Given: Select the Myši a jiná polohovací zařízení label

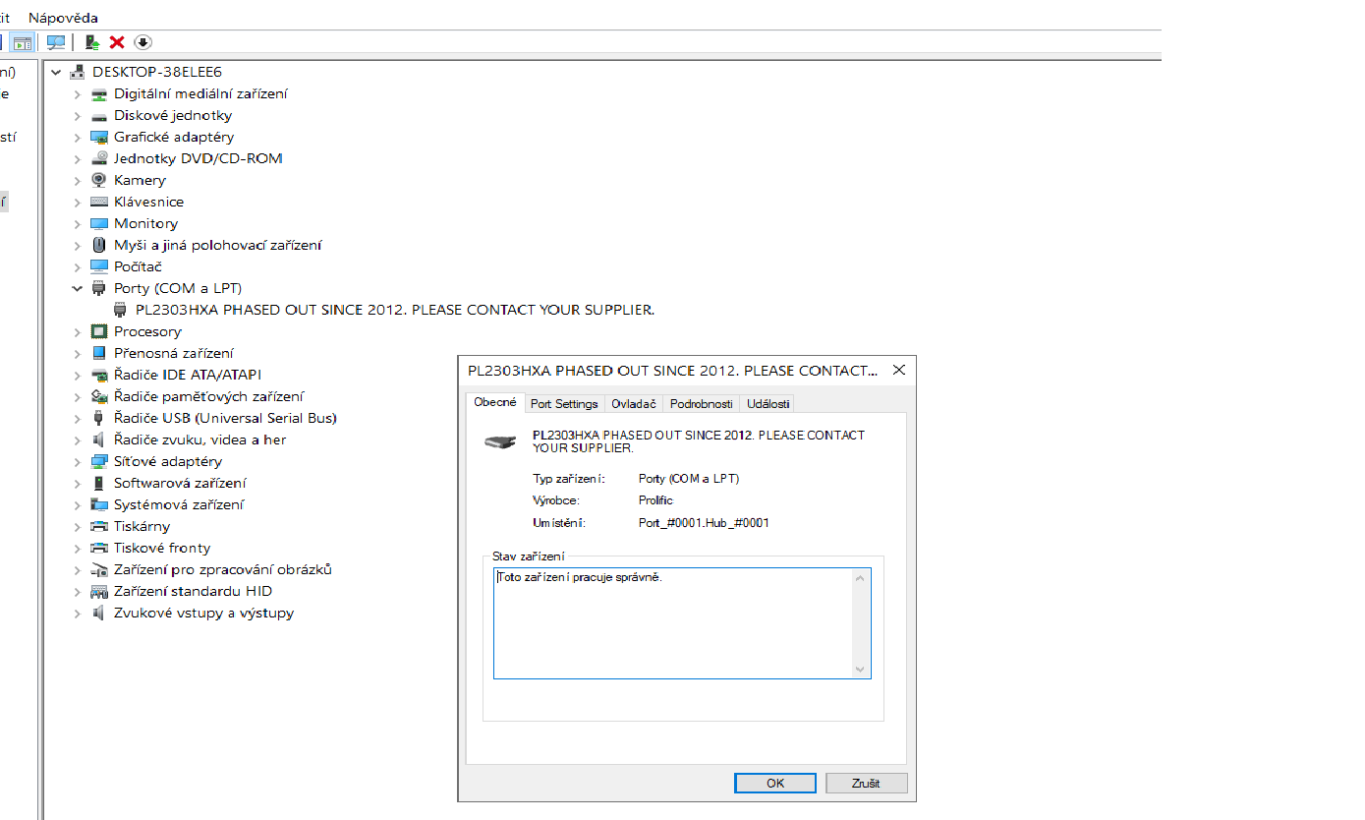Looking at the screenshot, I should click(218, 245).
